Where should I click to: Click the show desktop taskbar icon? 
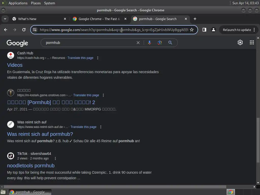pos(3,192)
